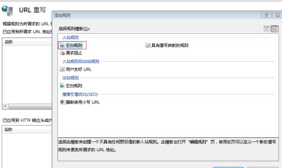
Task: Select 具有重写映射的规则 template
Action: click(x=167, y=45)
